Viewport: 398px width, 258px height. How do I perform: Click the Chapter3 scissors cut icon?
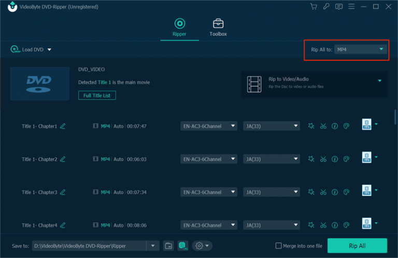pos(323,192)
